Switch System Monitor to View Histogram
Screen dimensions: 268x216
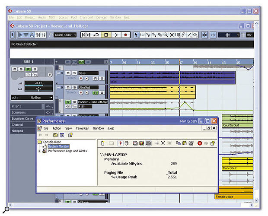coord(141,143)
